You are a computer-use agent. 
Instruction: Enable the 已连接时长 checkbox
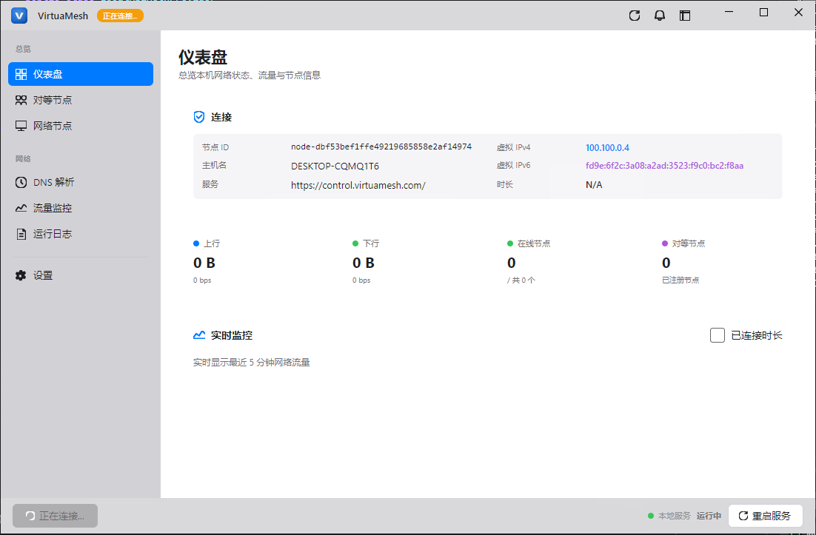click(717, 335)
